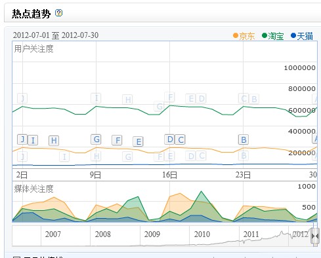The width and height of the screenshot is (321, 258).
Task: Select bold news marker I on the orange line
Action: click(x=33, y=140)
